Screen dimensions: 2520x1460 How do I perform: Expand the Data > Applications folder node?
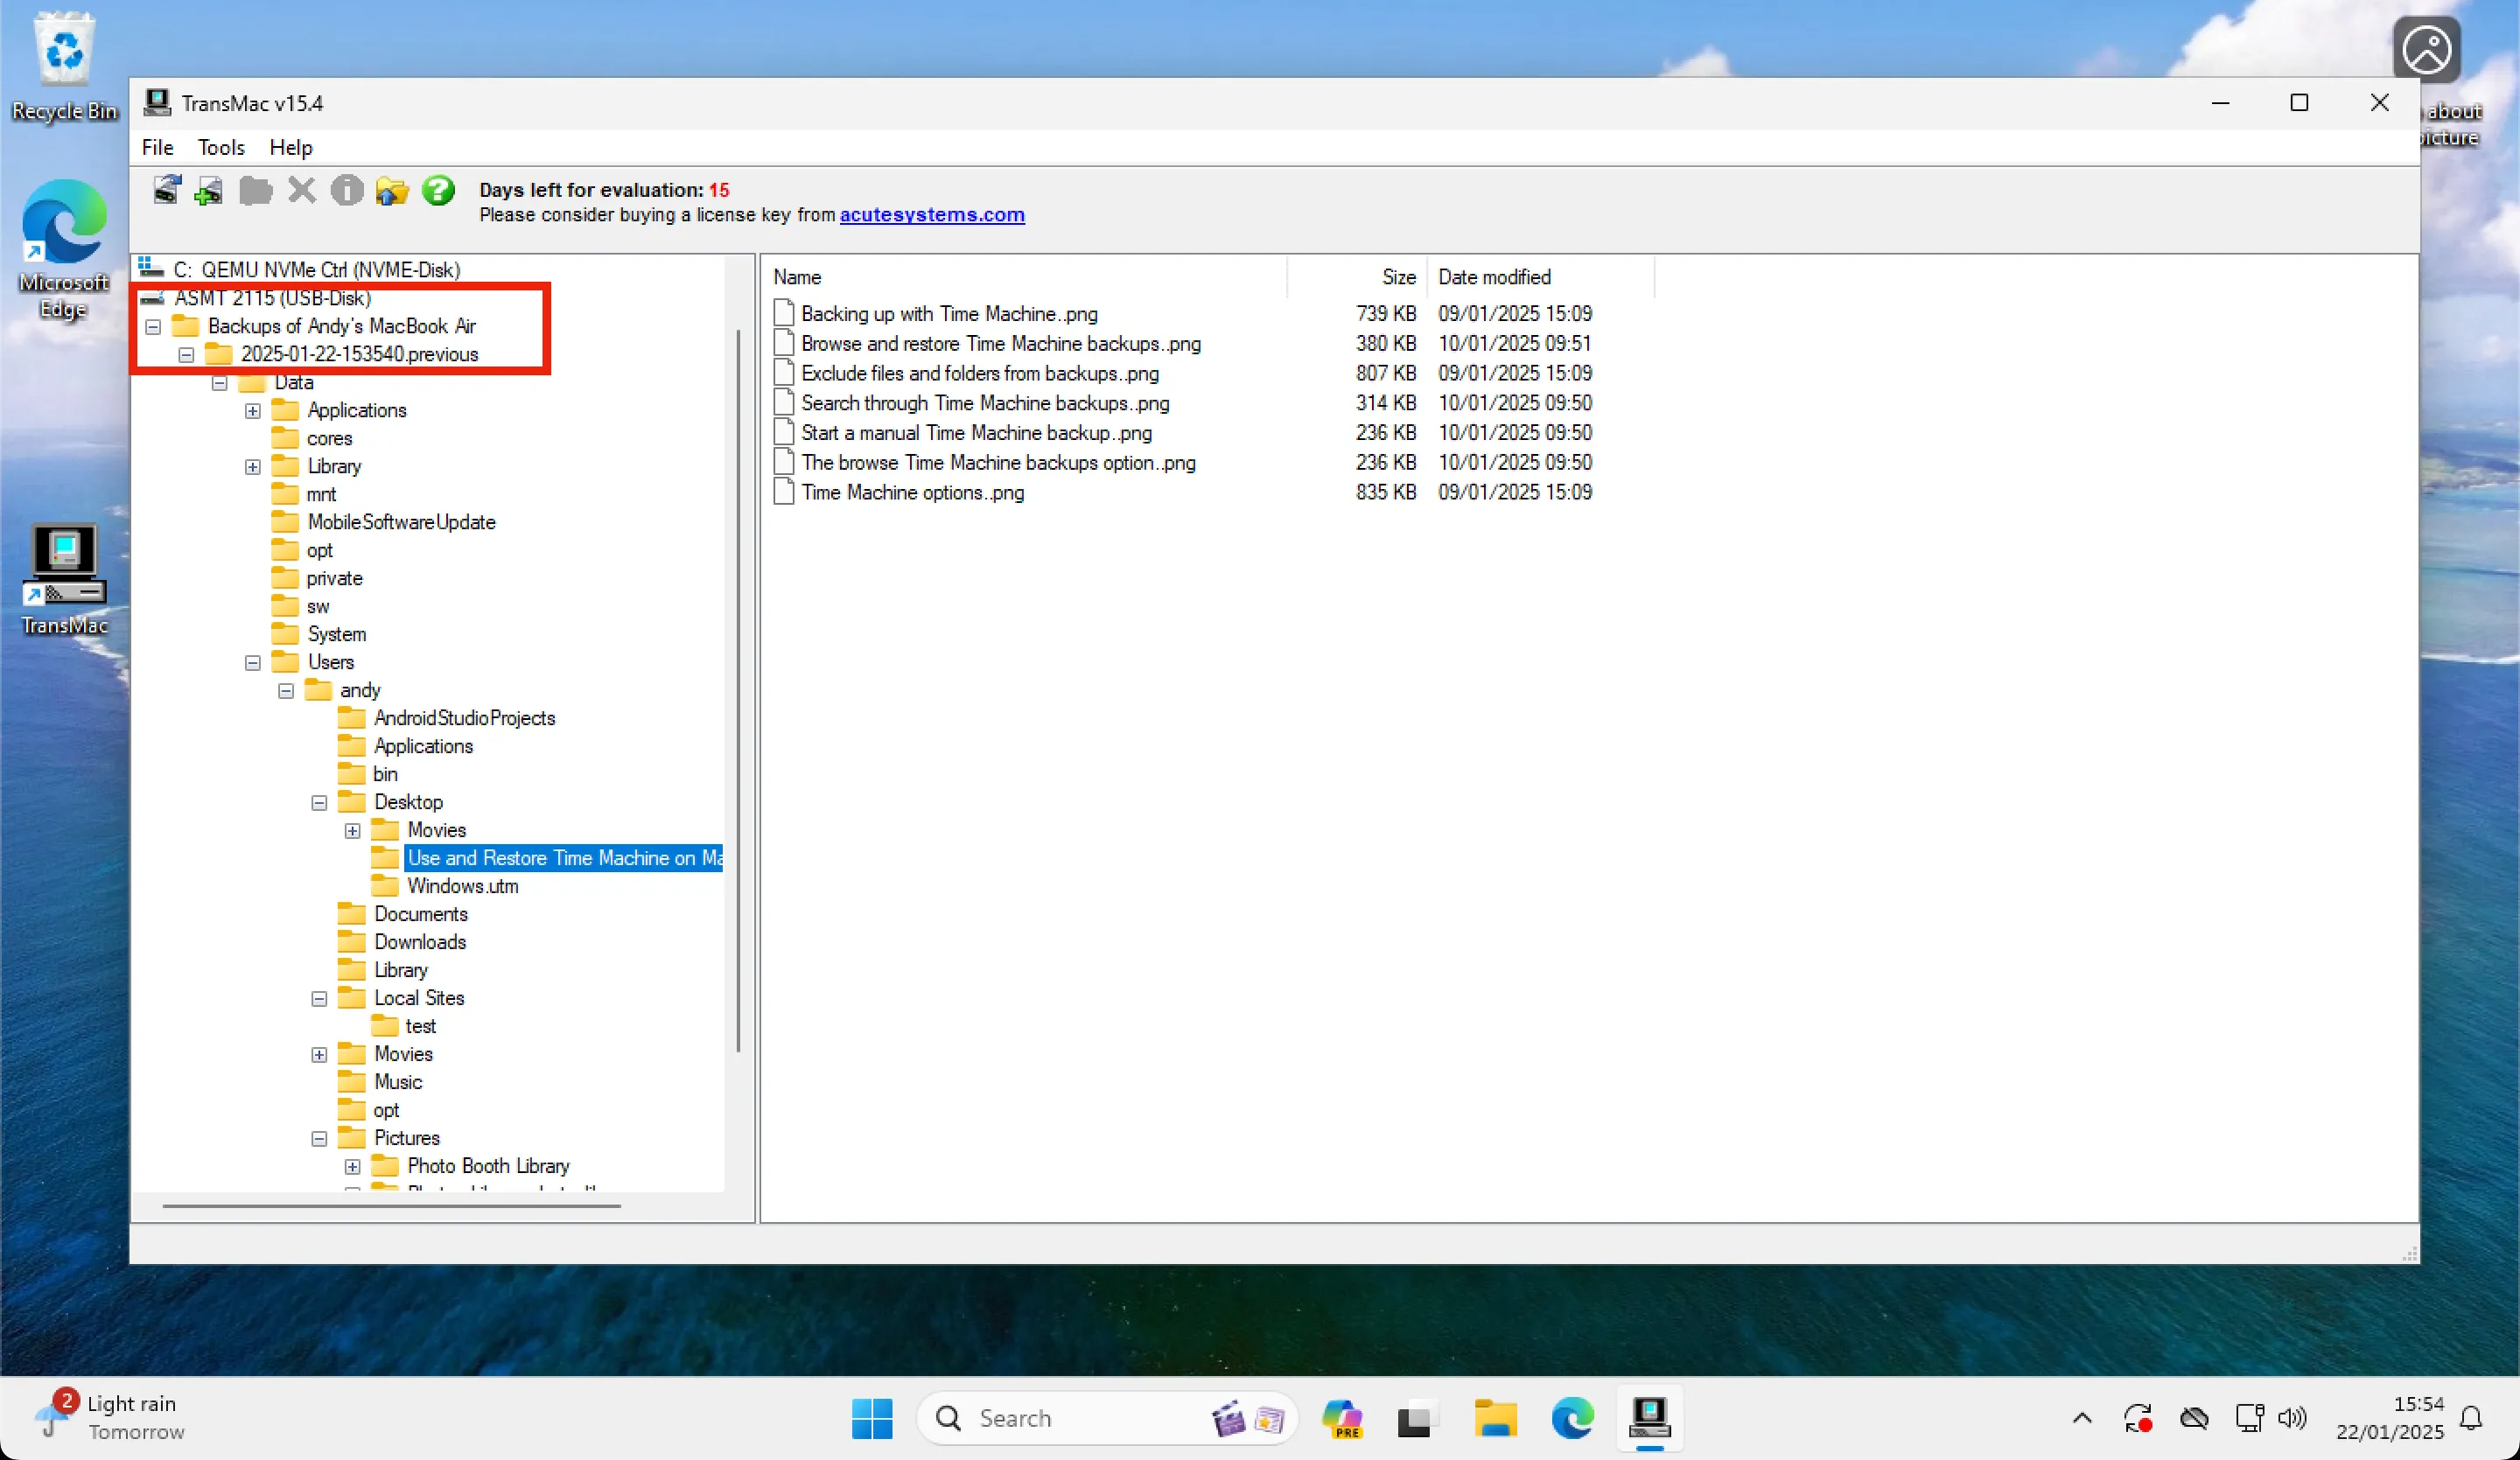click(253, 410)
